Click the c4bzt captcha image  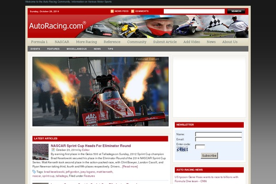[182, 149]
